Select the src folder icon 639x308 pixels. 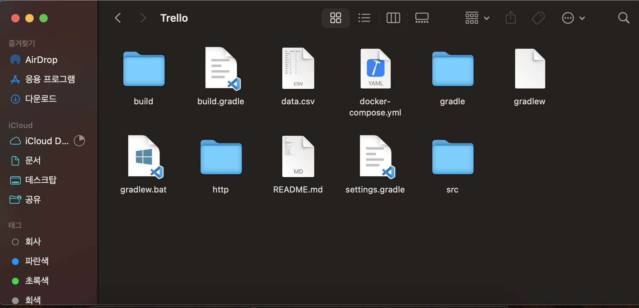click(x=453, y=157)
